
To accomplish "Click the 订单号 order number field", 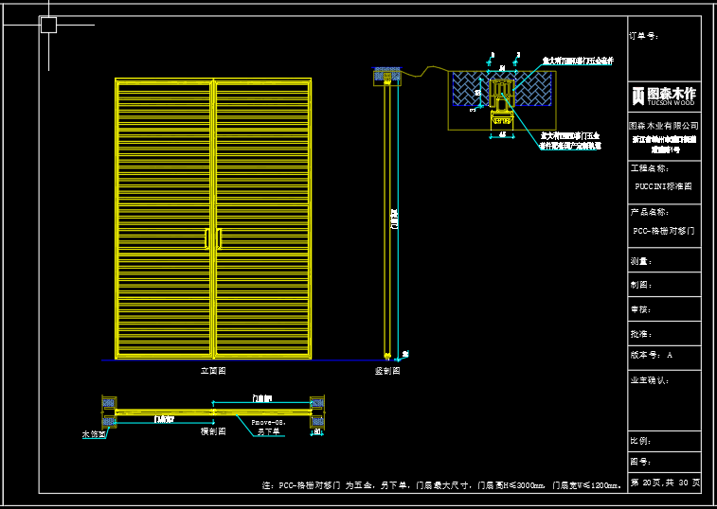I will point(644,36).
